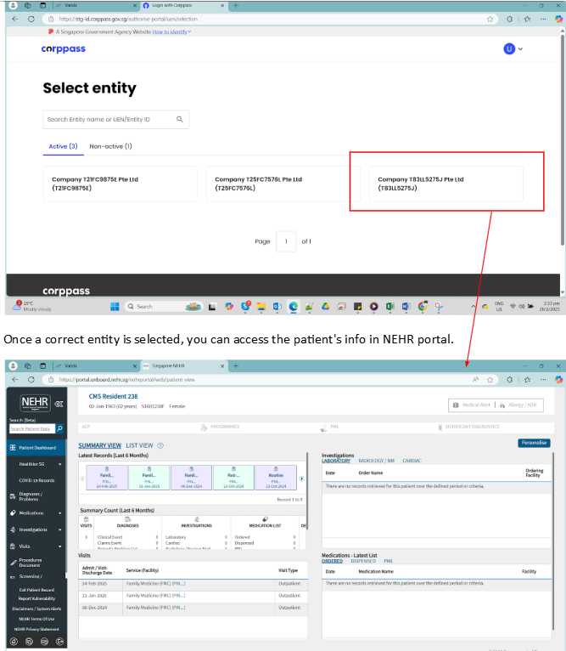
Task: Click Report Vulnerability link in sidebar
Action: 36,598
